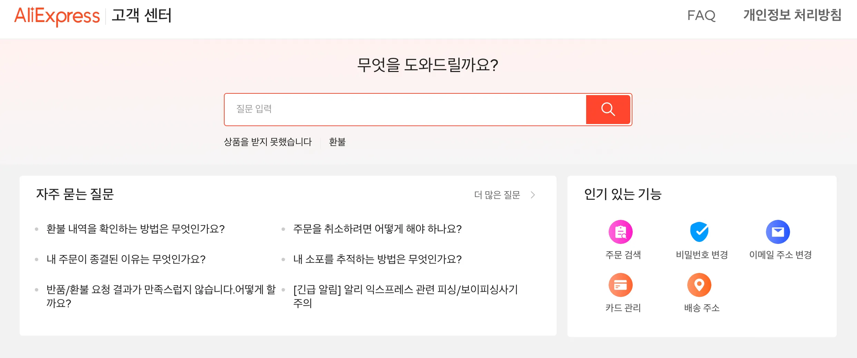Click the magnifier search icon
The image size is (857, 358).
608,109
